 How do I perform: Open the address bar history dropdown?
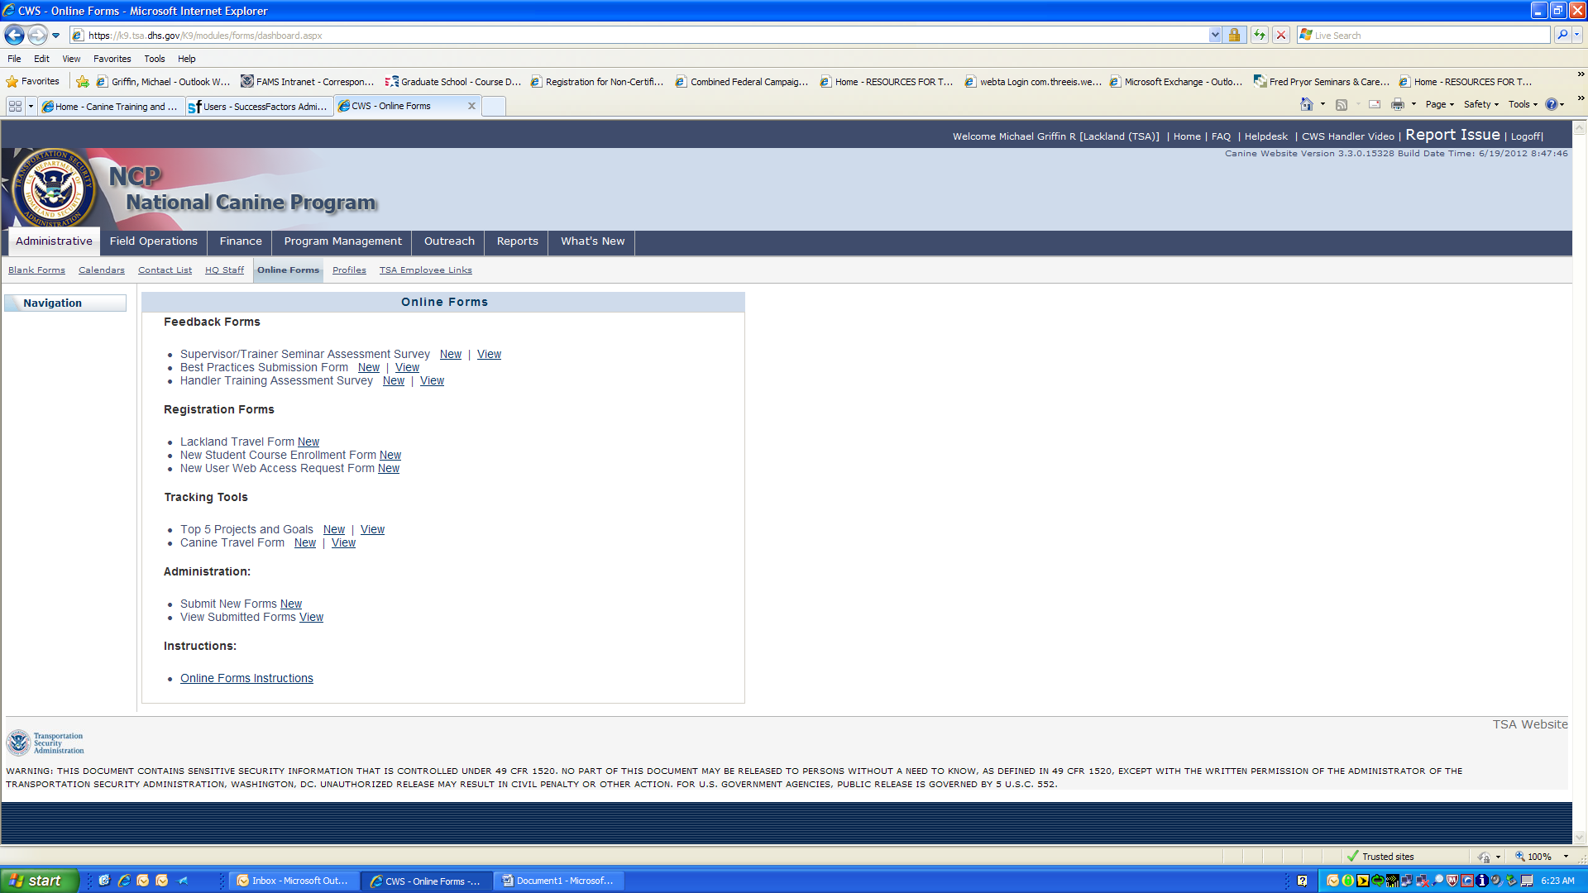pyautogui.click(x=1215, y=35)
